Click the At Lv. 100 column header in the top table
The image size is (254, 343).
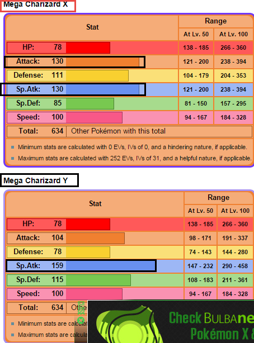[233, 34]
